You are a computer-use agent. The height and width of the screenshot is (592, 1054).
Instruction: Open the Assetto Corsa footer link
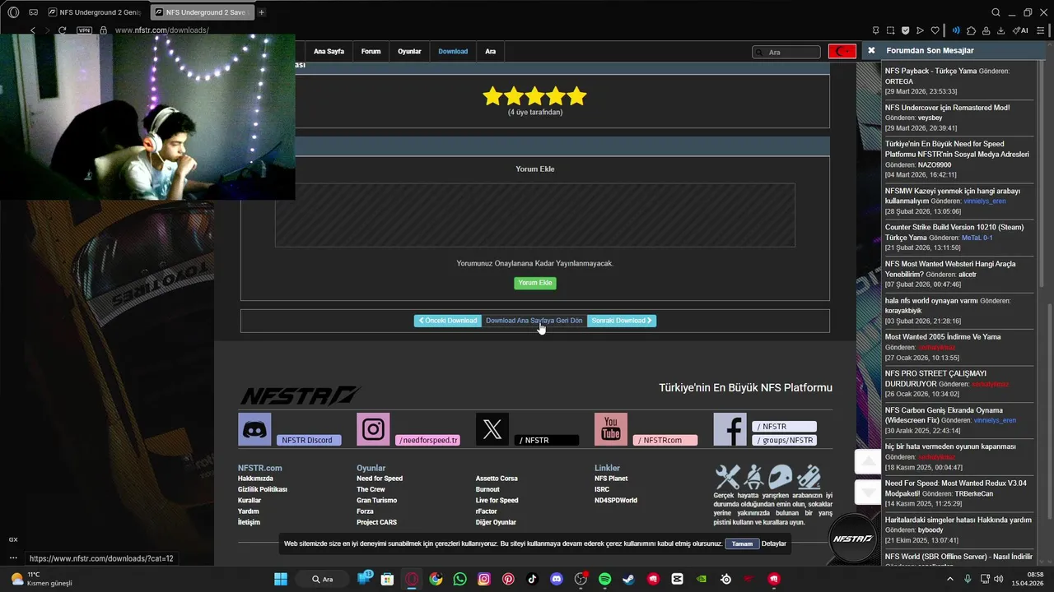[x=497, y=479]
